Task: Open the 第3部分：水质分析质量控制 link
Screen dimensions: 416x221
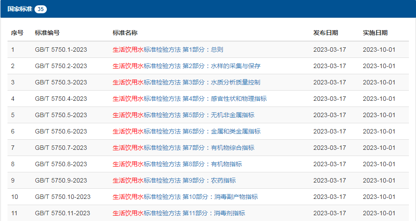Action: point(187,82)
